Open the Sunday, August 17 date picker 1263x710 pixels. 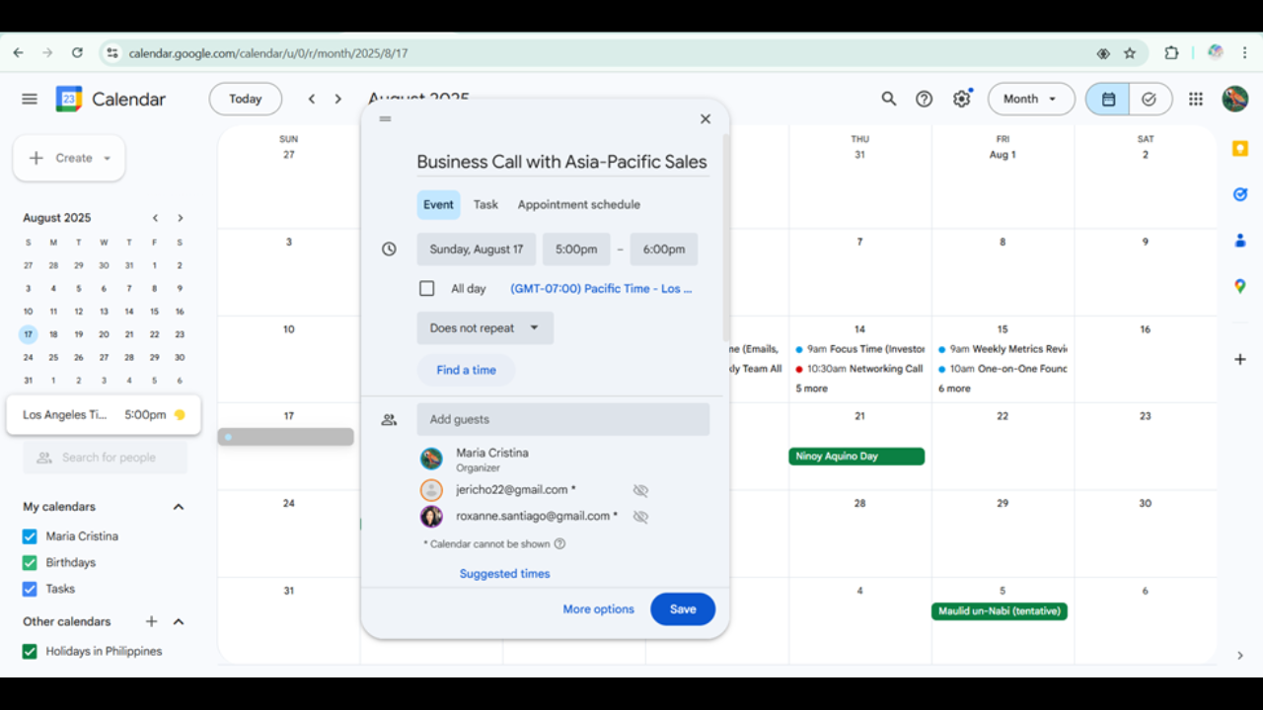(477, 249)
